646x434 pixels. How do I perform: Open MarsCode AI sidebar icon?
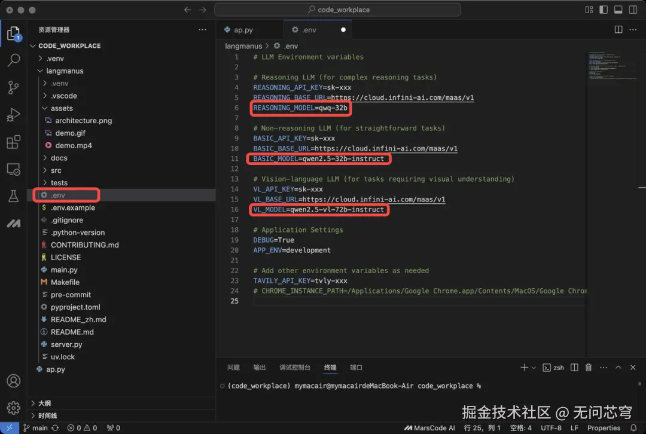[x=13, y=223]
